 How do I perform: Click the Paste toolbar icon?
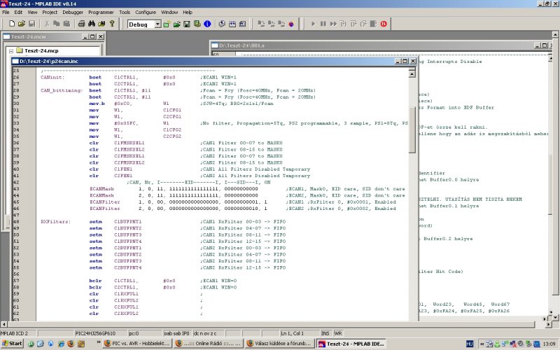point(66,24)
